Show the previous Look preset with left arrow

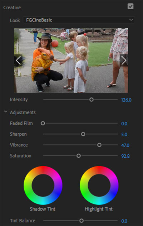click(19, 61)
